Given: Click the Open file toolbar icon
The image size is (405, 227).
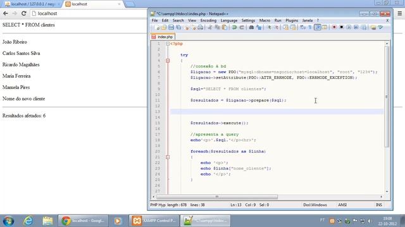Looking at the screenshot, I should tap(164, 27).
